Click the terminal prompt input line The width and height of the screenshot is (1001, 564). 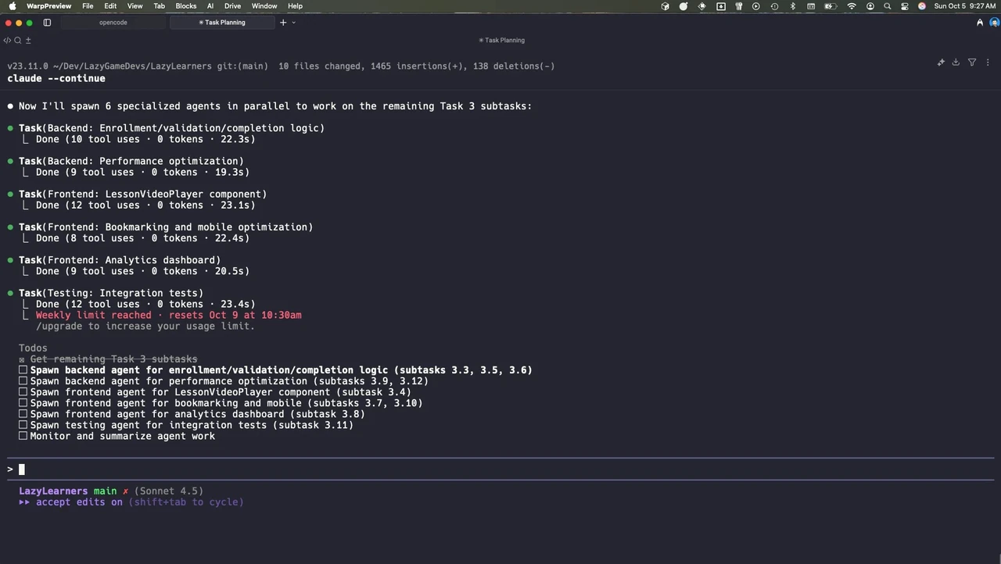click(x=500, y=469)
